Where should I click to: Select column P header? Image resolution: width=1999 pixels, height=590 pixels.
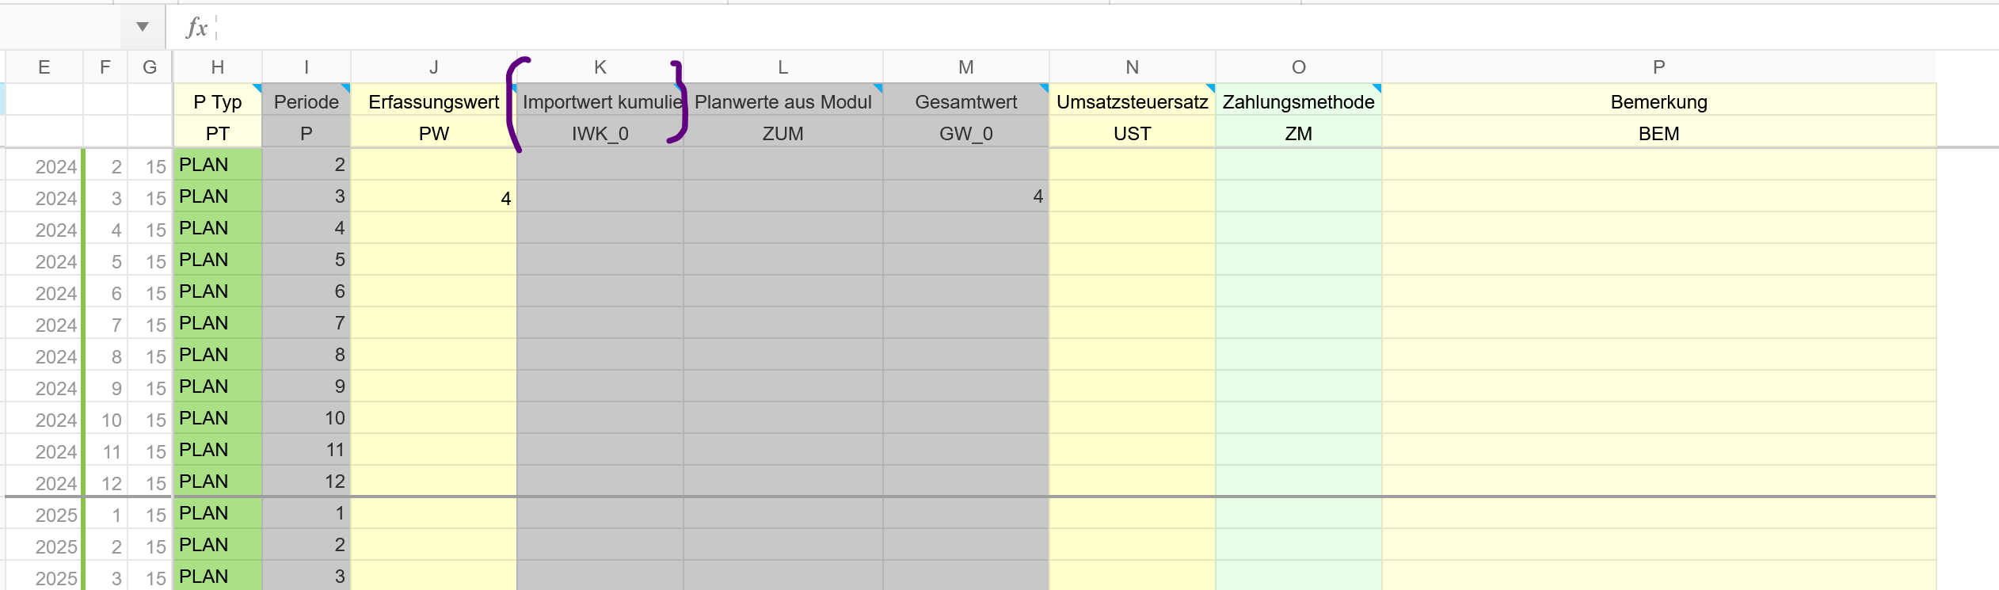(x=1658, y=67)
